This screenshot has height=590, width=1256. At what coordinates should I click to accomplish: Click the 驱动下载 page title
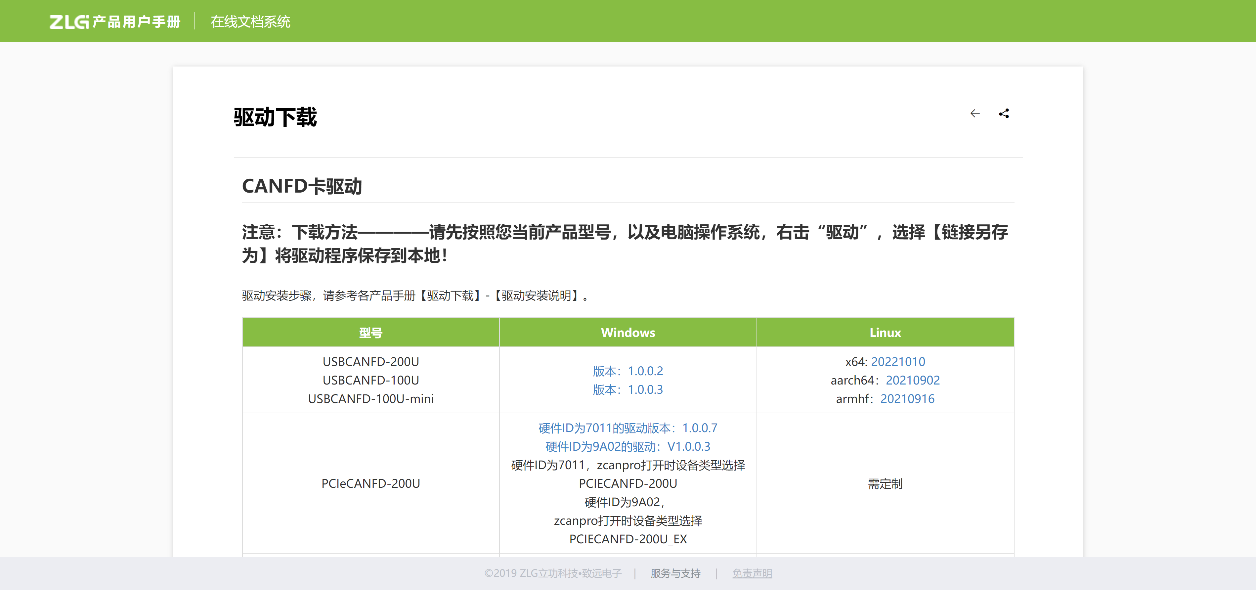point(276,117)
